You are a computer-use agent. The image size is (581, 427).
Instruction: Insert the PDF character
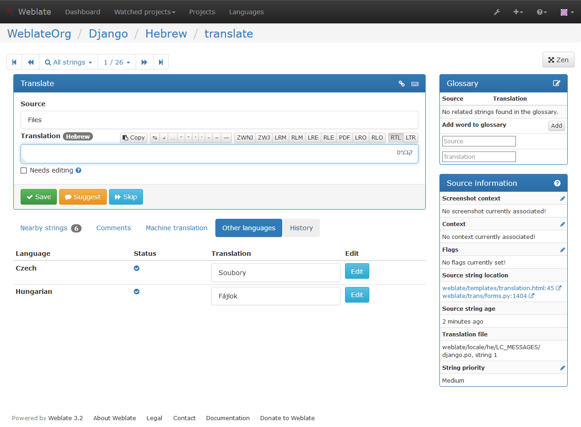(345, 137)
